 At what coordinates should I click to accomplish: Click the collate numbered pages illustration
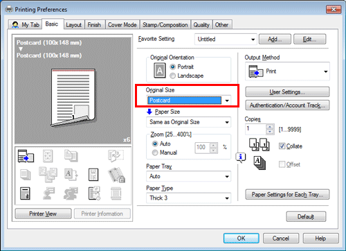point(259,145)
